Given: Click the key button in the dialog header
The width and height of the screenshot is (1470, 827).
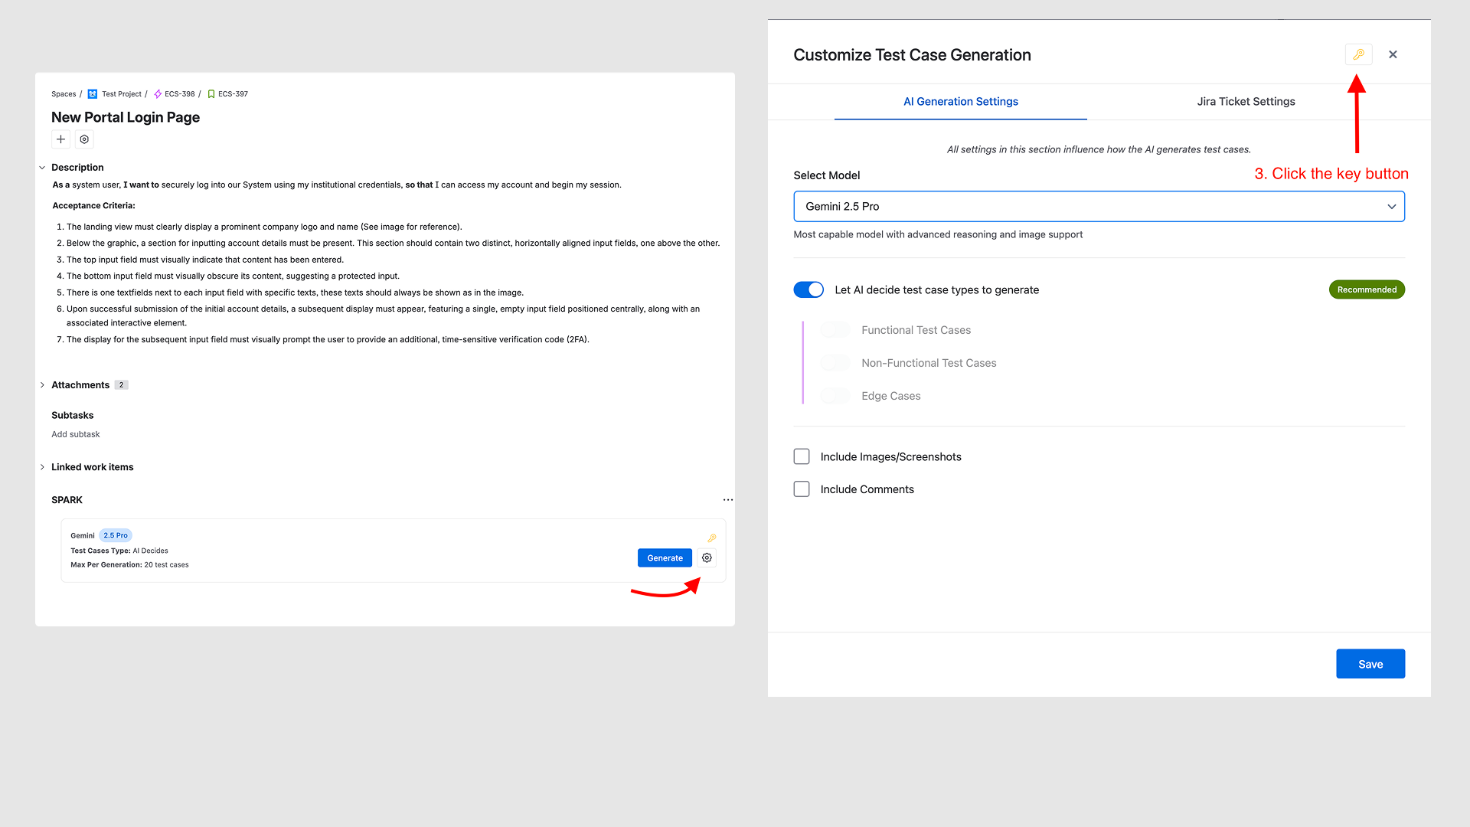Looking at the screenshot, I should (x=1358, y=54).
